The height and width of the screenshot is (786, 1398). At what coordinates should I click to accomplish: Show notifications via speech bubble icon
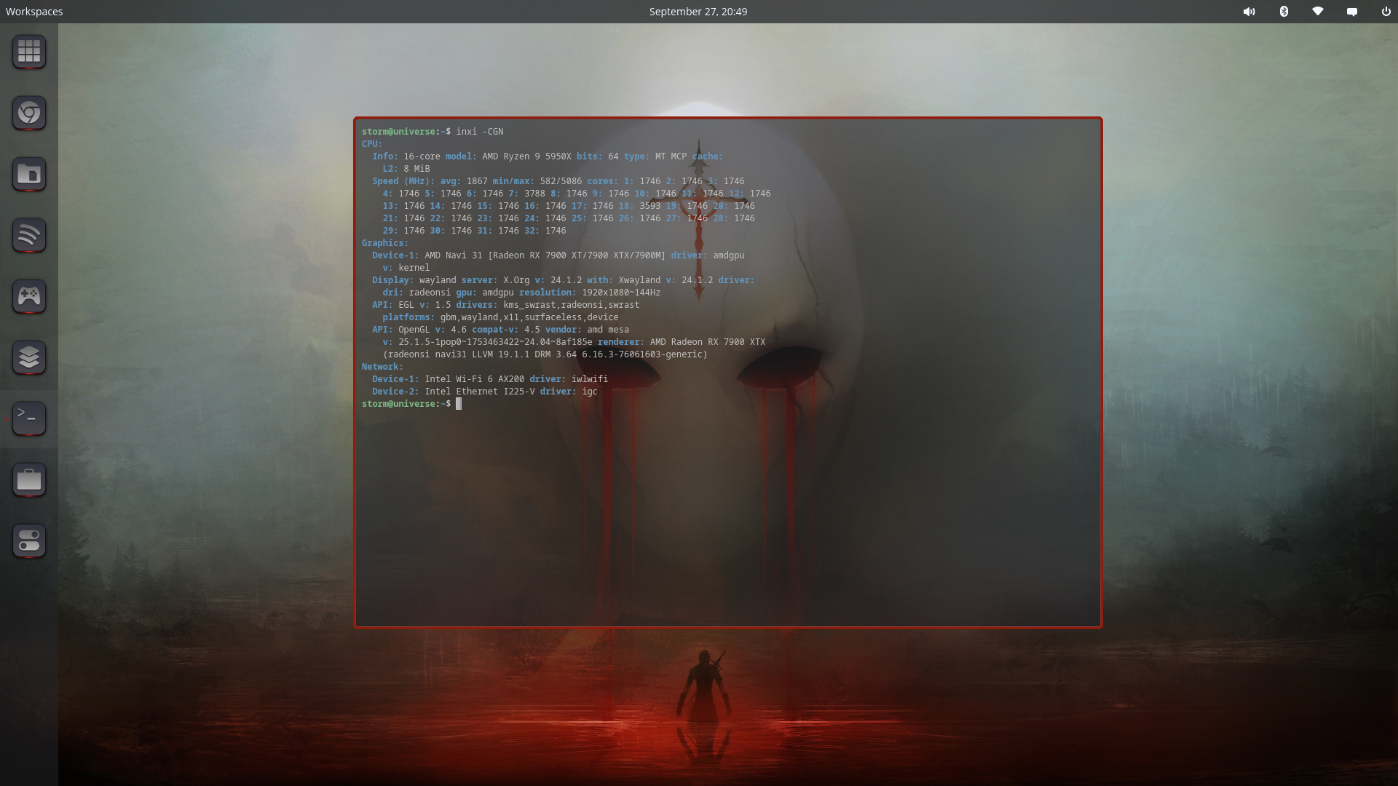point(1352,12)
